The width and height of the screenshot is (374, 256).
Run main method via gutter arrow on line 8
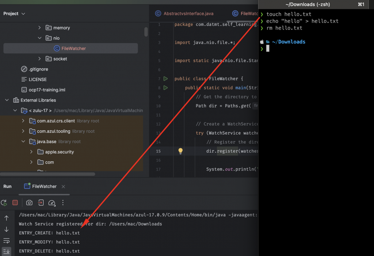coord(165,88)
